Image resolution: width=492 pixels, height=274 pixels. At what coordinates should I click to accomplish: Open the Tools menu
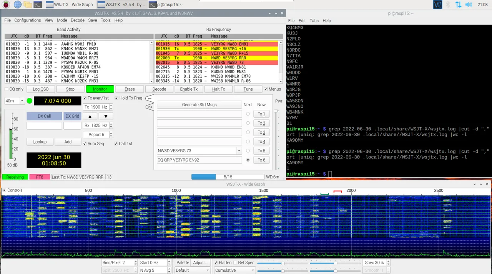[105, 20]
